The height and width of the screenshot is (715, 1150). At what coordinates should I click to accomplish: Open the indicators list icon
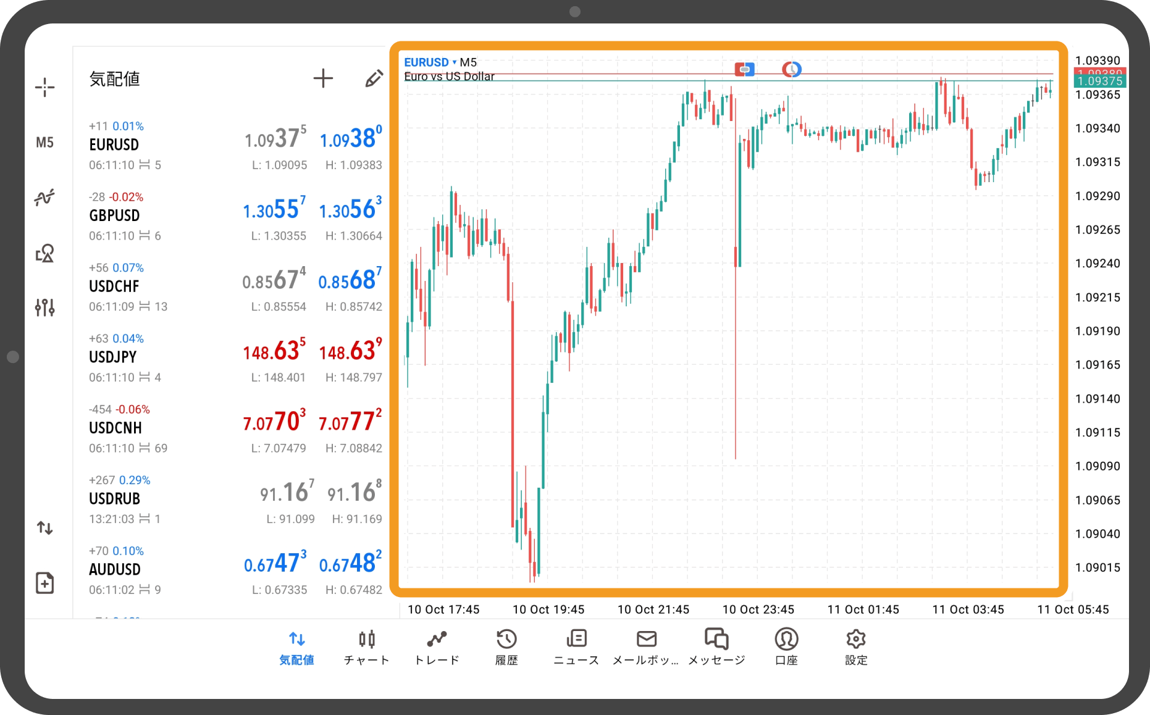(44, 198)
